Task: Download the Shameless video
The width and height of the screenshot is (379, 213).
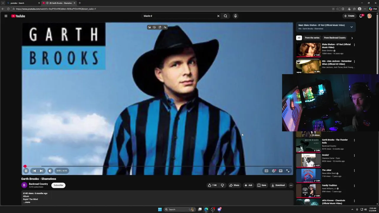Action: pyautogui.click(x=278, y=185)
